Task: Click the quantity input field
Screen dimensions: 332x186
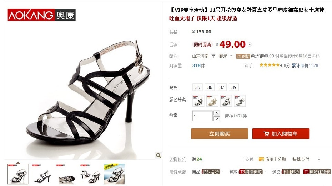Action: coord(202,116)
